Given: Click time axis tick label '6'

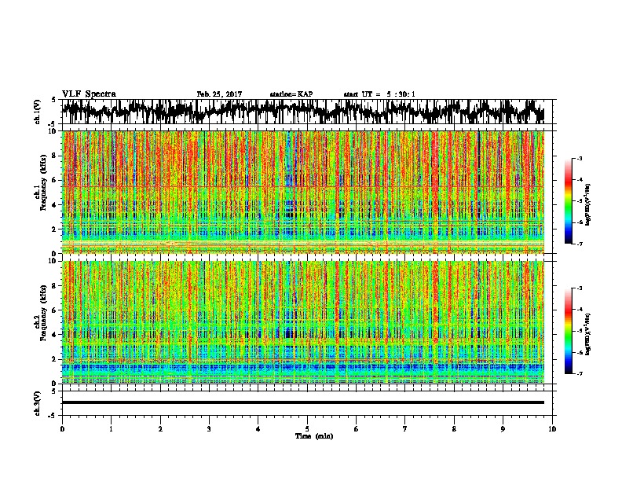Looking at the screenshot, I should point(357,429).
